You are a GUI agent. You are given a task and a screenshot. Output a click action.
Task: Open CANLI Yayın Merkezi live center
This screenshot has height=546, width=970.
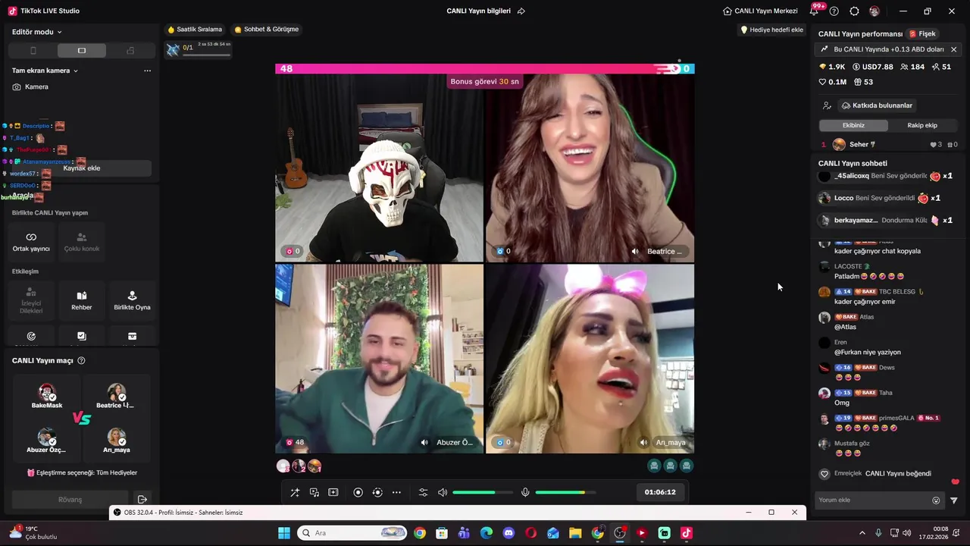pos(760,11)
